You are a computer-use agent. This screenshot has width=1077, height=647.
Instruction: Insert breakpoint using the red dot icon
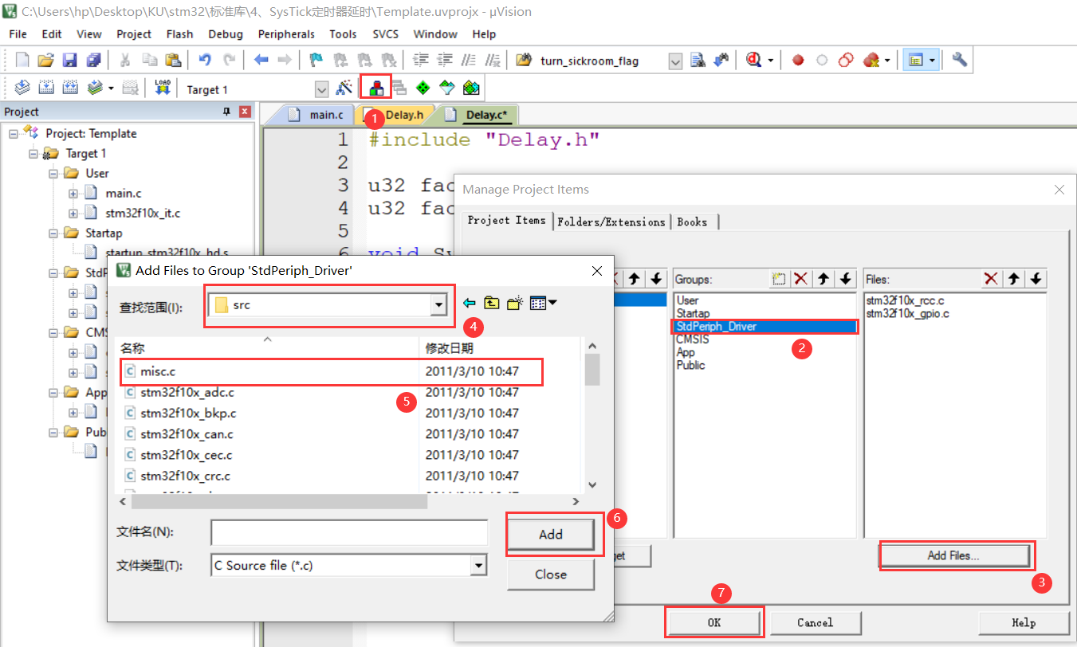coord(798,60)
